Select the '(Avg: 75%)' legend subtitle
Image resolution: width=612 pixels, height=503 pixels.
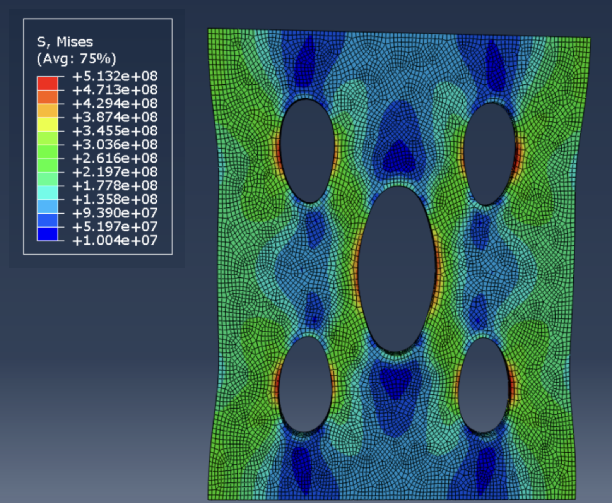click(x=76, y=59)
